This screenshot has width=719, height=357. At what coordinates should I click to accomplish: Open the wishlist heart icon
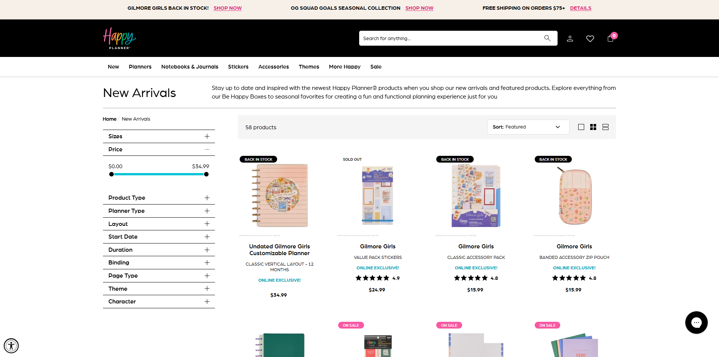[590, 38]
